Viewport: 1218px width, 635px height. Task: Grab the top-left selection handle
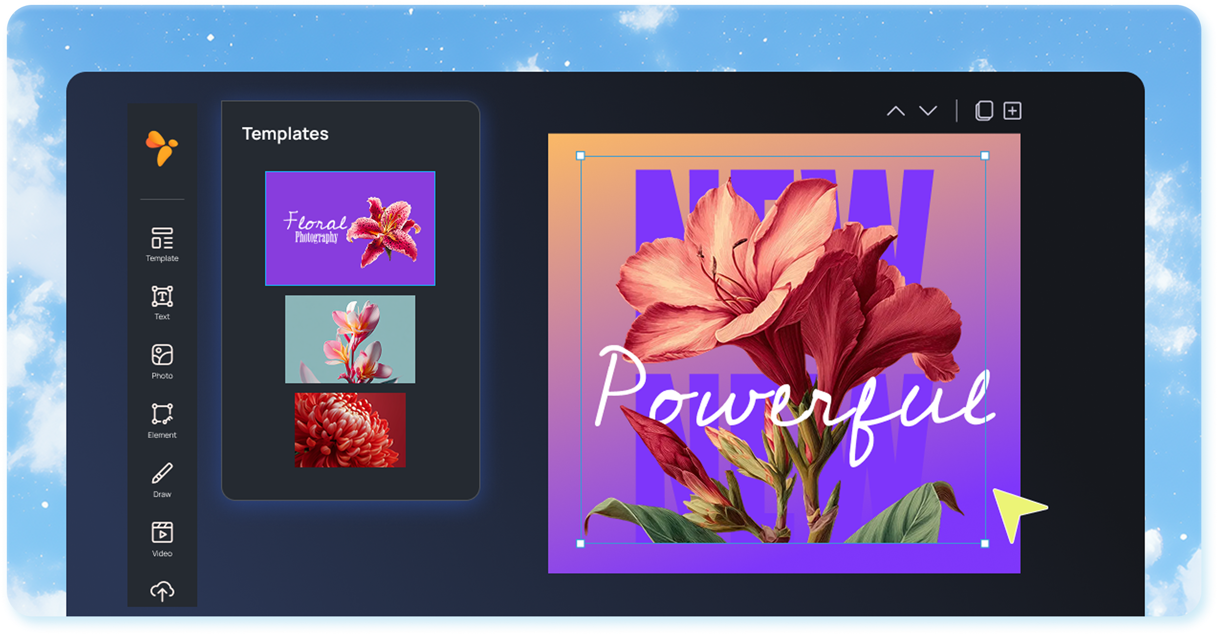(x=581, y=156)
